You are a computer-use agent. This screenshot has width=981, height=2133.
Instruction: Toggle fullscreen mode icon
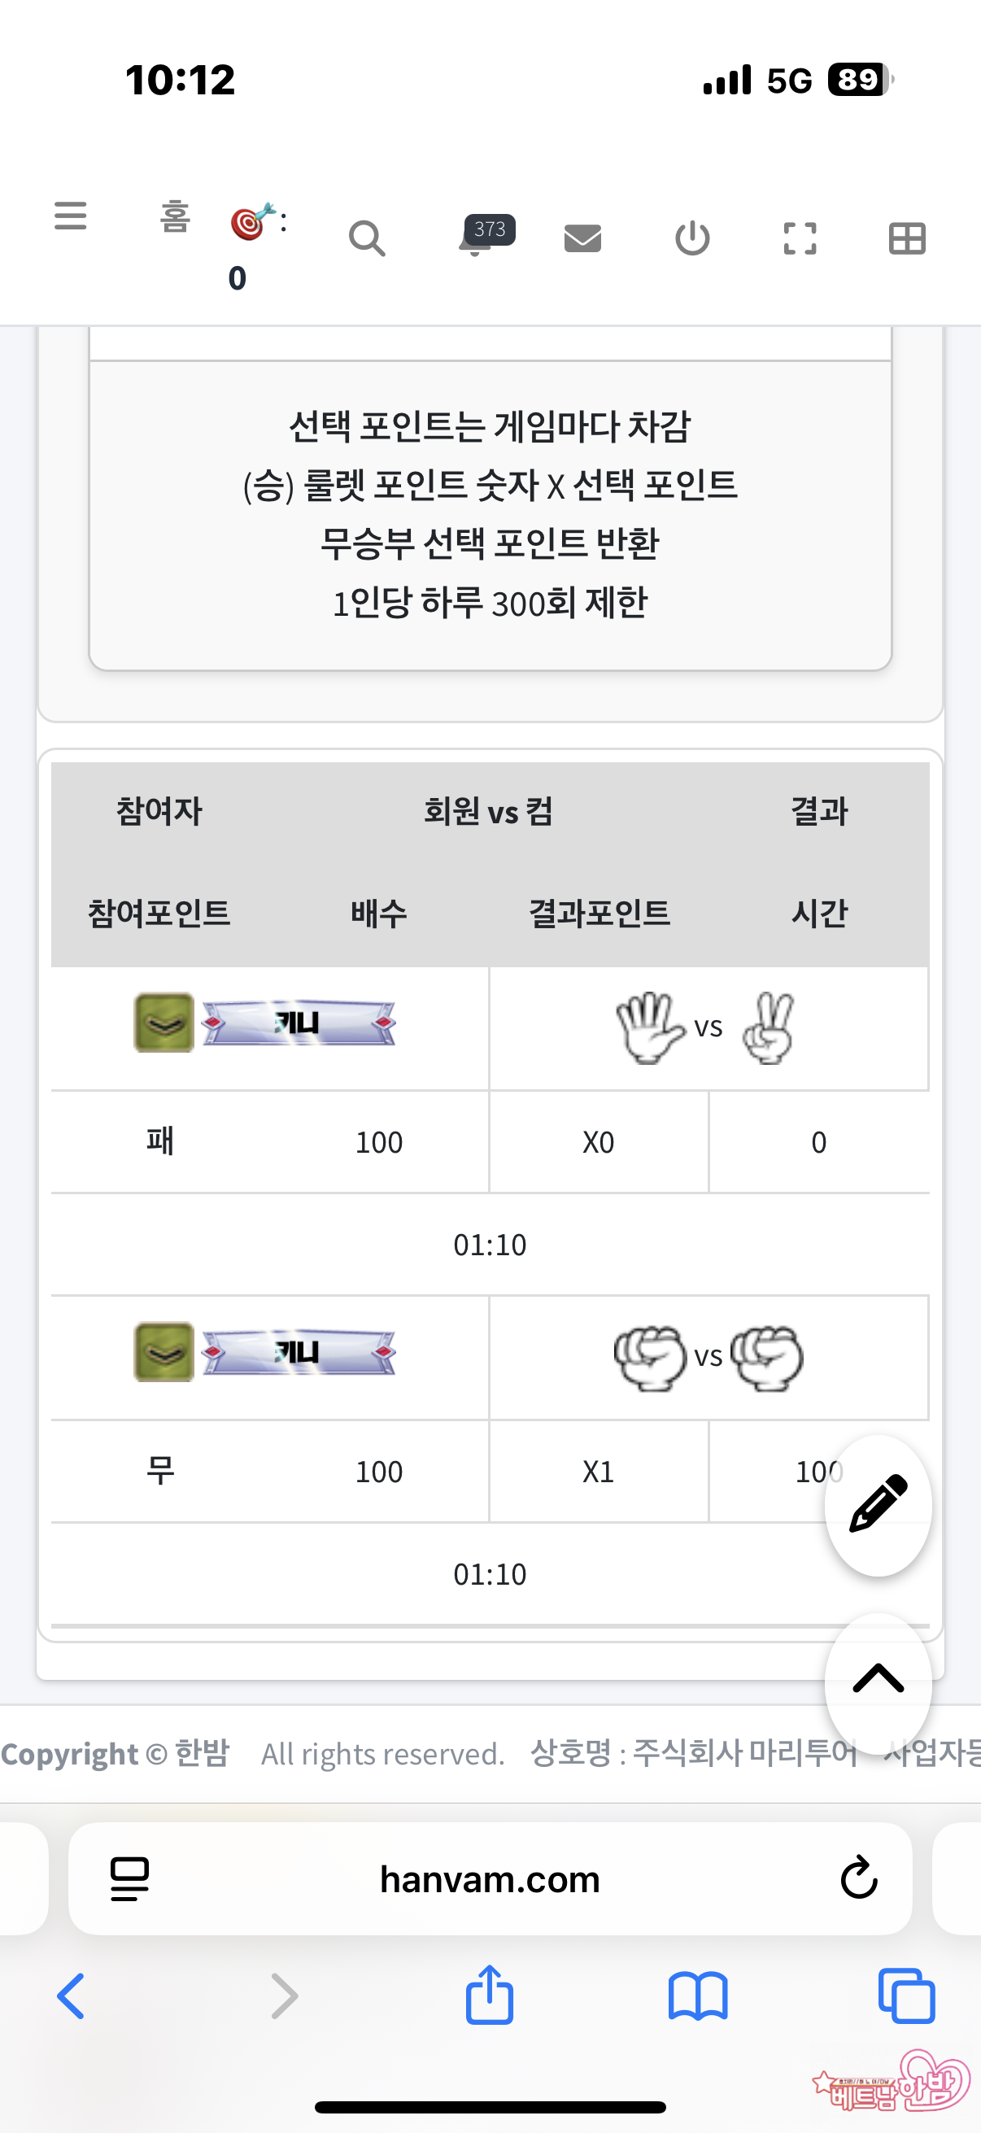tap(800, 239)
